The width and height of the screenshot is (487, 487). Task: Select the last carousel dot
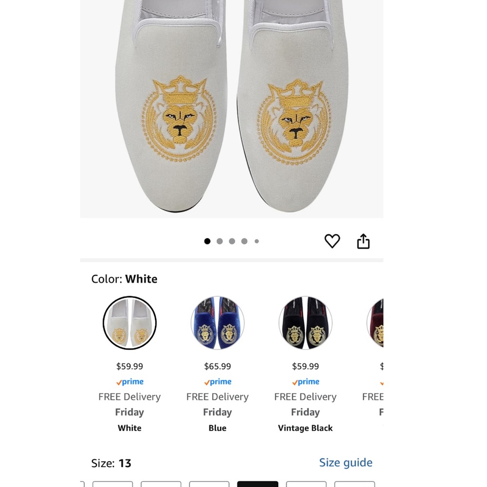pyautogui.click(x=256, y=241)
